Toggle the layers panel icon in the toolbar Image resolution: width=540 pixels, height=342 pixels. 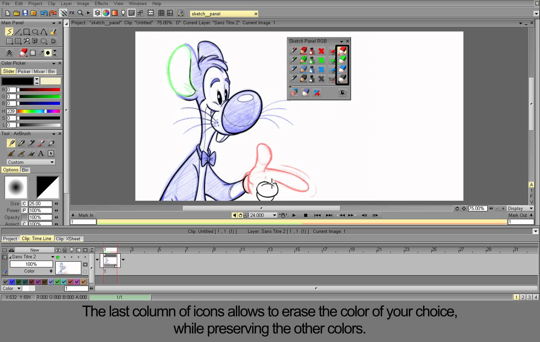click(97, 13)
